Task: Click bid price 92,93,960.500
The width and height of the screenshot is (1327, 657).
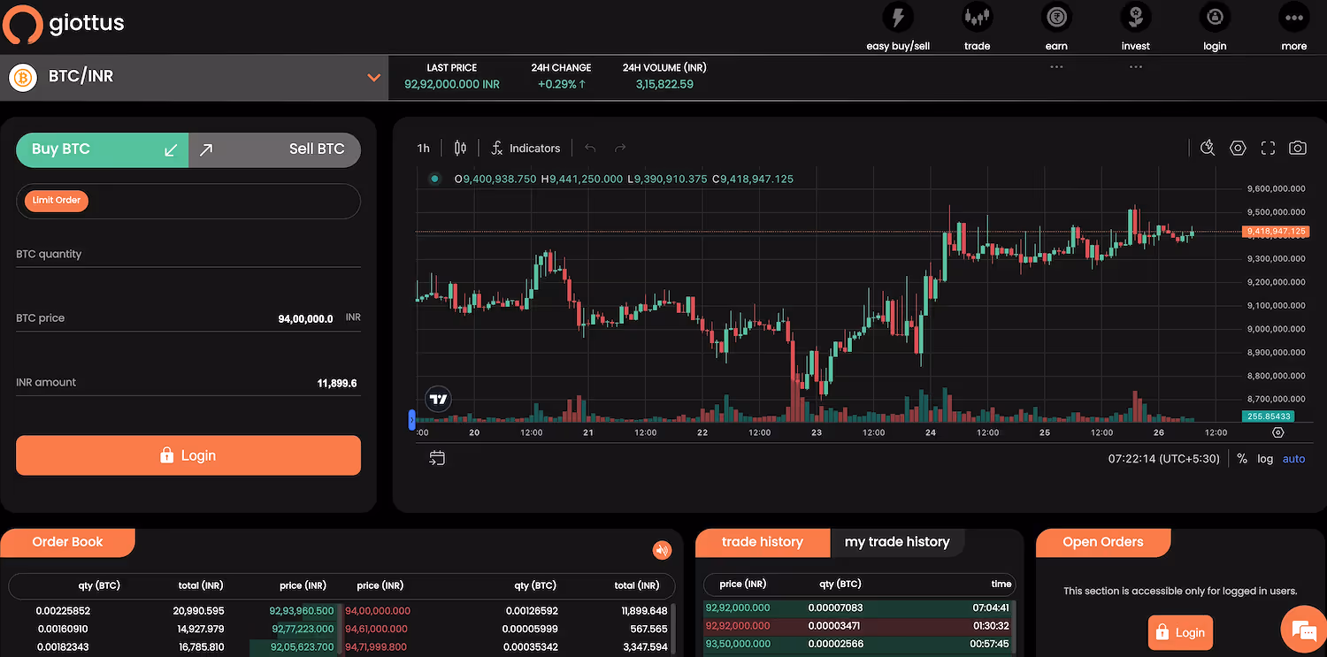Action: [302, 611]
